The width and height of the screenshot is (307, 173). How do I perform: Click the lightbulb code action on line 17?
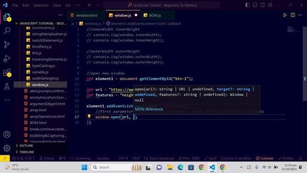pos(89,116)
